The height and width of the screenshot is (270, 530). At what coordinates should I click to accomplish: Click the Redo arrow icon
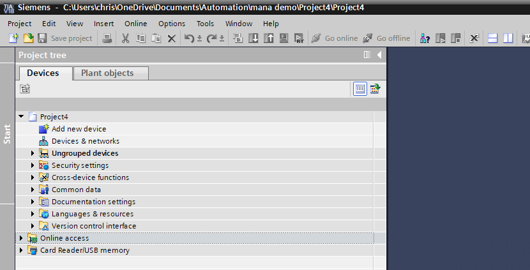[x=211, y=38]
